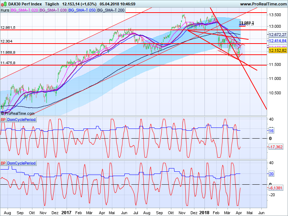
Task: Click the blue 20 DomCyclePeriod value tag
Action: click(x=271, y=174)
